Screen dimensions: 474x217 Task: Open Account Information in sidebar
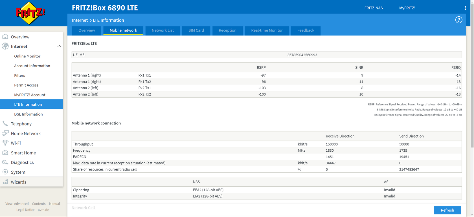tap(32, 66)
